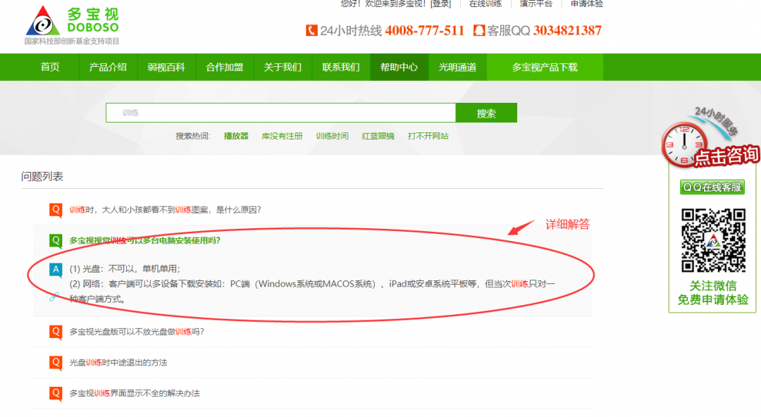Open the 演示平台 top link
This screenshot has height=417, width=761.
[536, 4]
